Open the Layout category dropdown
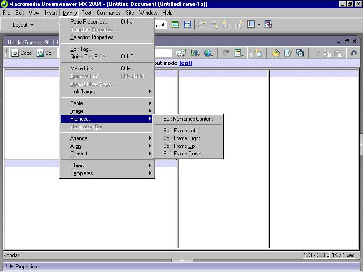 coord(23,25)
